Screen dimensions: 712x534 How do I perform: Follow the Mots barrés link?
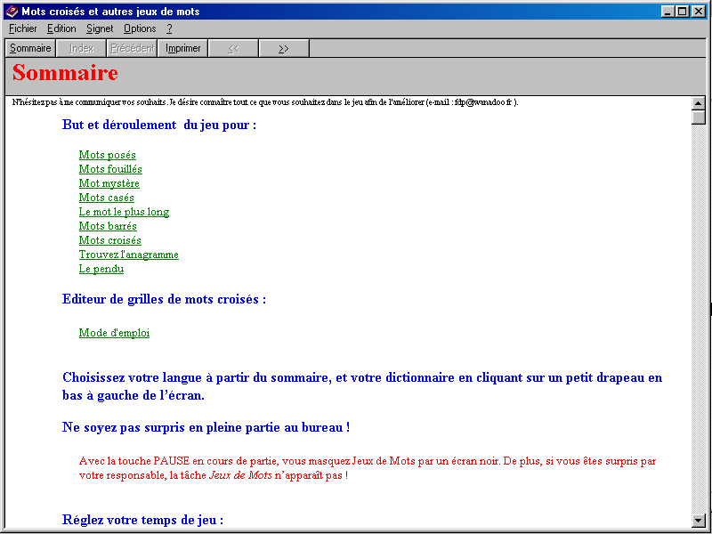[108, 226]
